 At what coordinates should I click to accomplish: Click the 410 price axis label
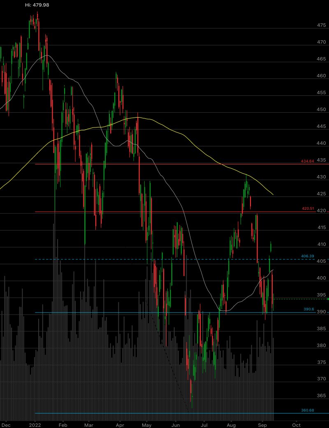[x=321, y=244]
